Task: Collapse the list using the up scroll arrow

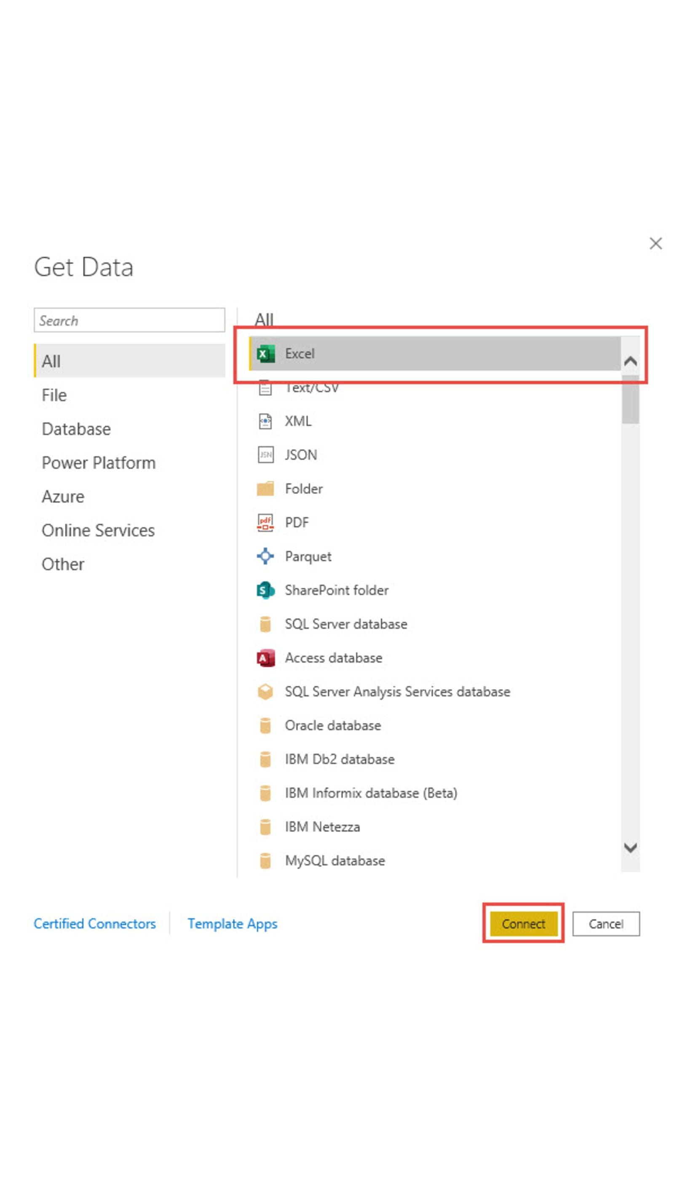Action: point(631,361)
